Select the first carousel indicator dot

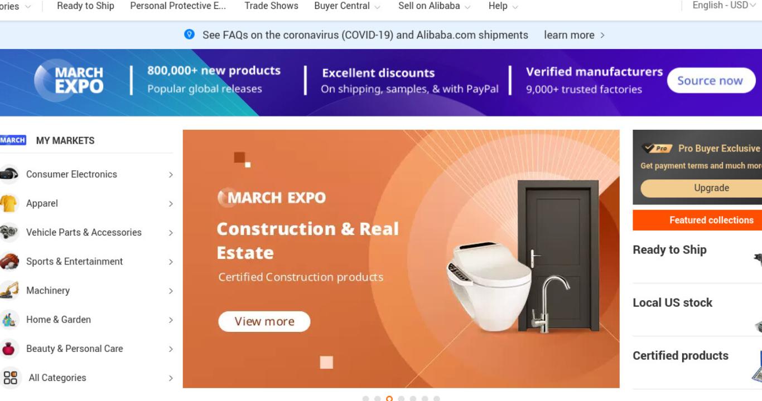pyautogui.click(x=365, y=399)
